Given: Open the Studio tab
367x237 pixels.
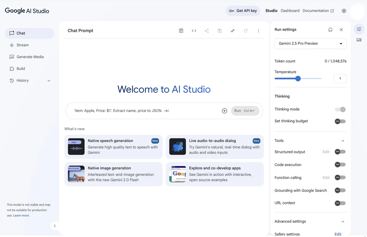Looking at the screenshot, I should tap(271, 11).
